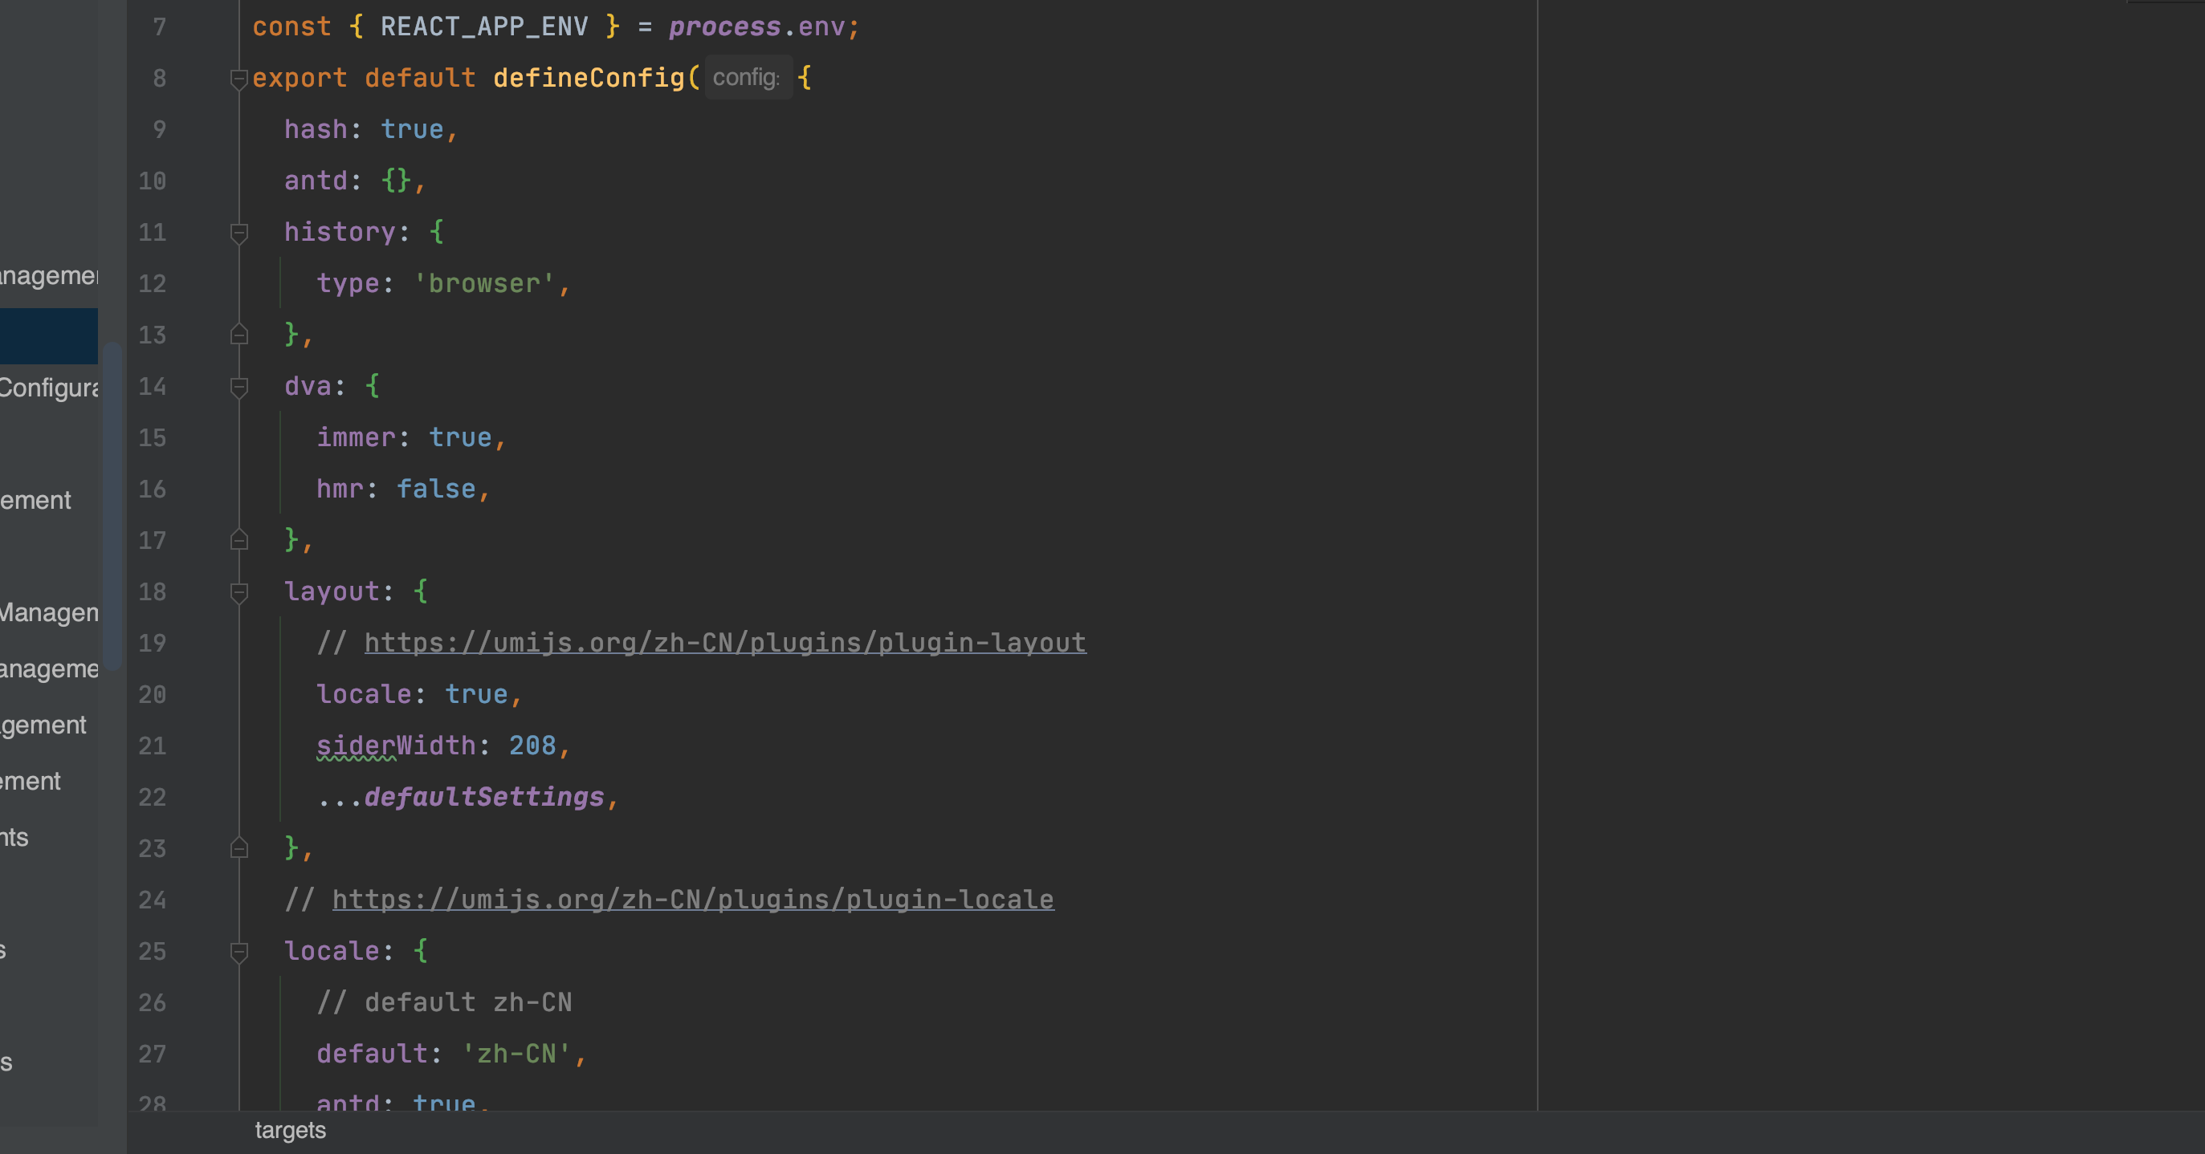Viewport: 2205px width, 1154px height.
Task: Click the REACT_APP_ENV identifier
Action: click(x=484, y=26)
